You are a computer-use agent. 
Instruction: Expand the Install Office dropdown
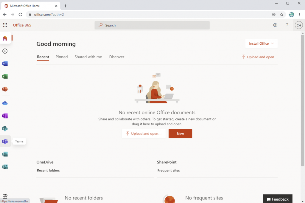point(261,43)
